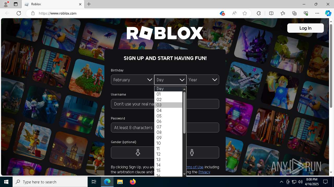Select day 02 from list
The width and height of the screenshot is (334, 187).
(168, 99)
